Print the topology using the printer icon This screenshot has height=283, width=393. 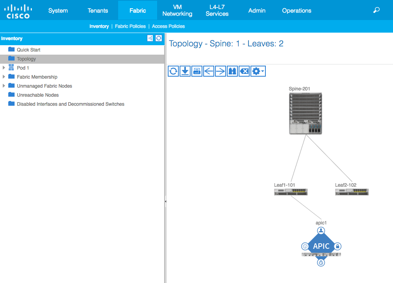[x=197, y=71]
